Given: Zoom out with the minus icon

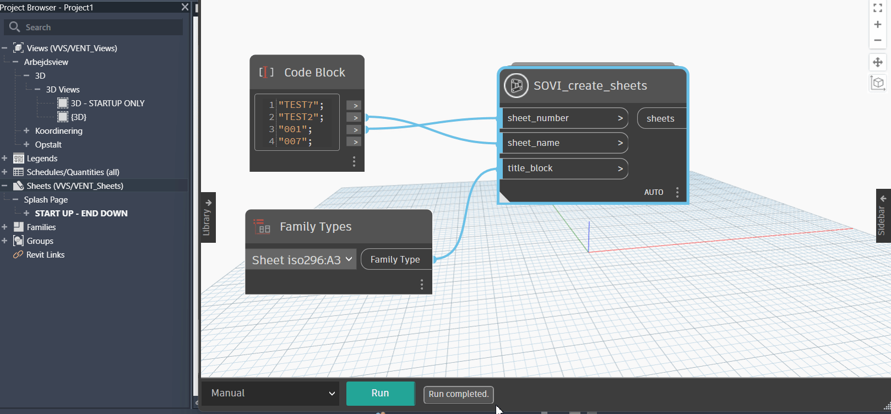Looking at the screenshot, I should [878, 40].
